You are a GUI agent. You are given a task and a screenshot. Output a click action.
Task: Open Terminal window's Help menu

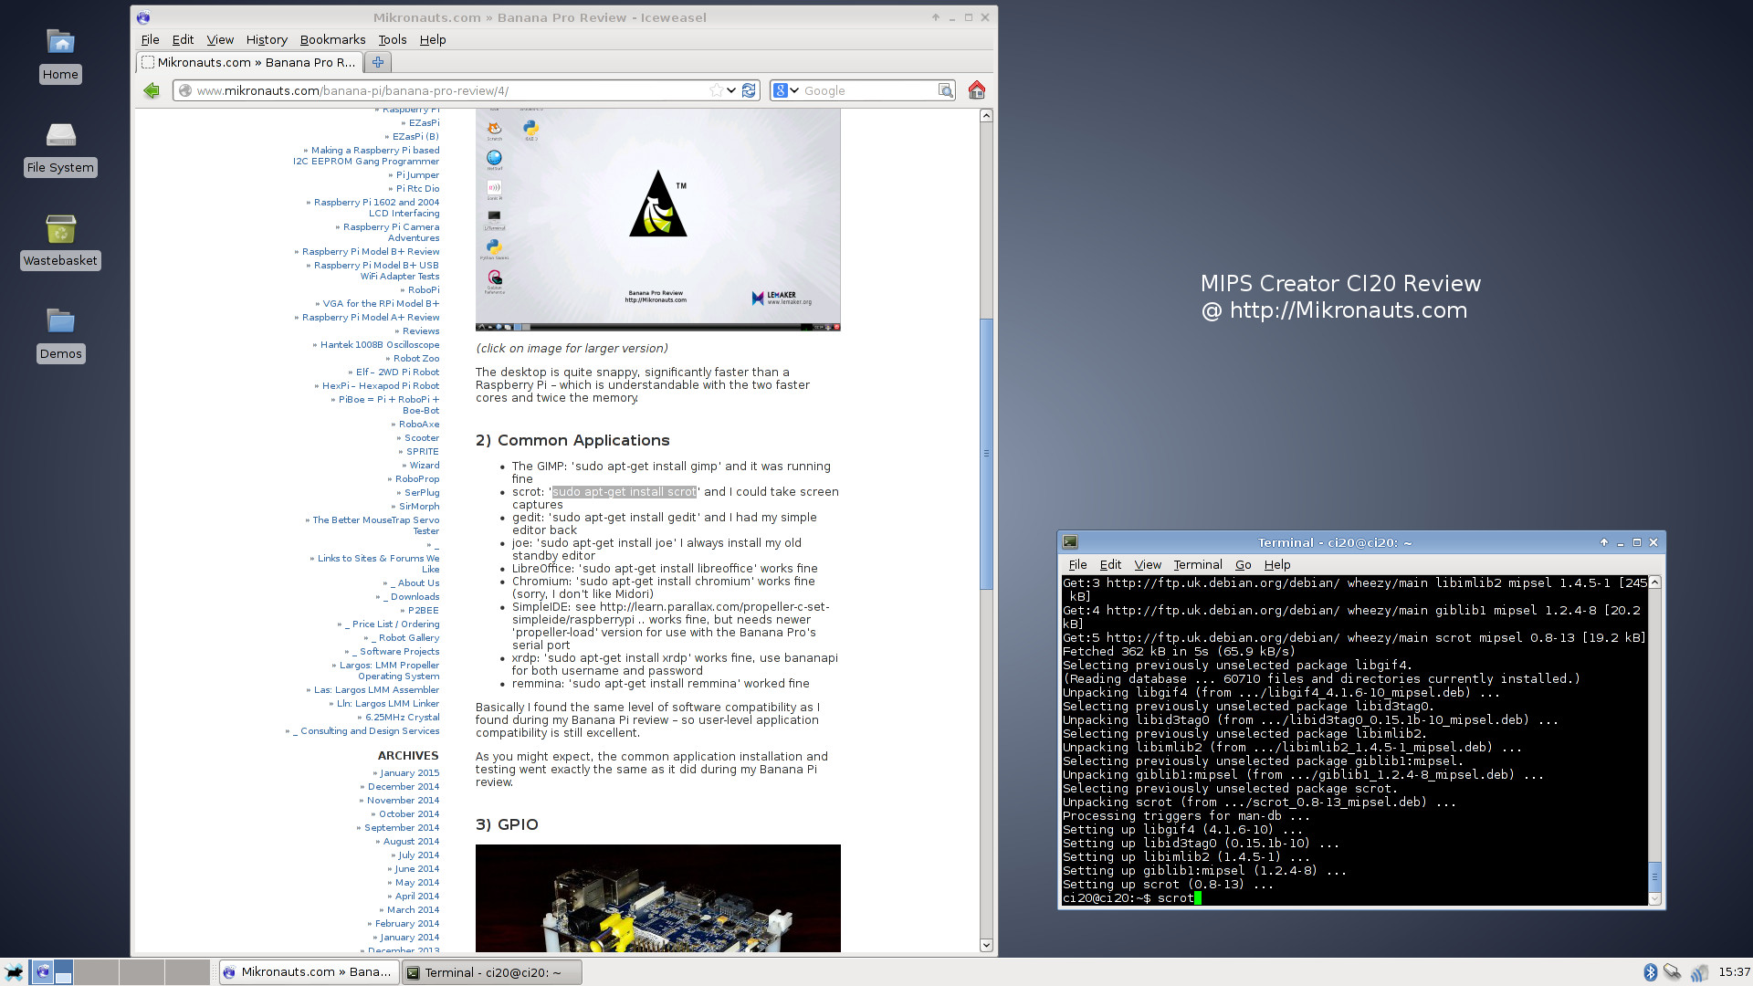(x=1277, y=564)
